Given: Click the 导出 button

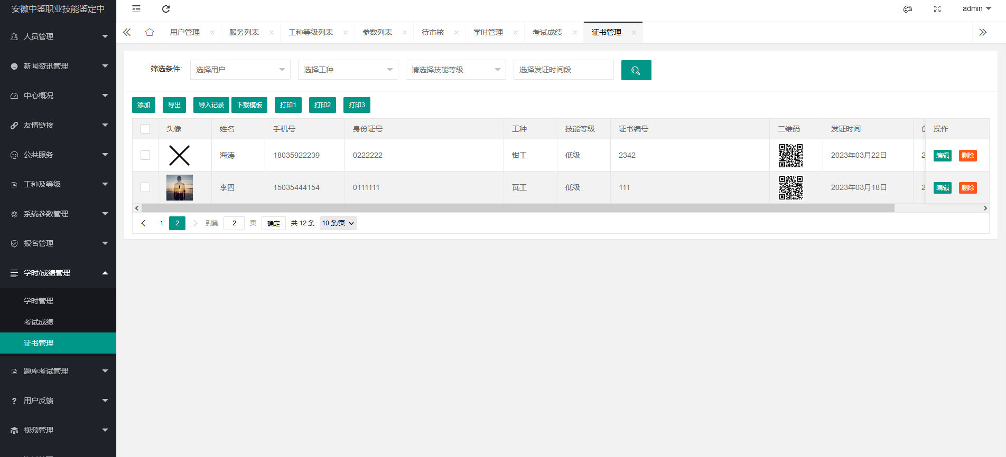Looking at the screenshot, I should [174, 105].
